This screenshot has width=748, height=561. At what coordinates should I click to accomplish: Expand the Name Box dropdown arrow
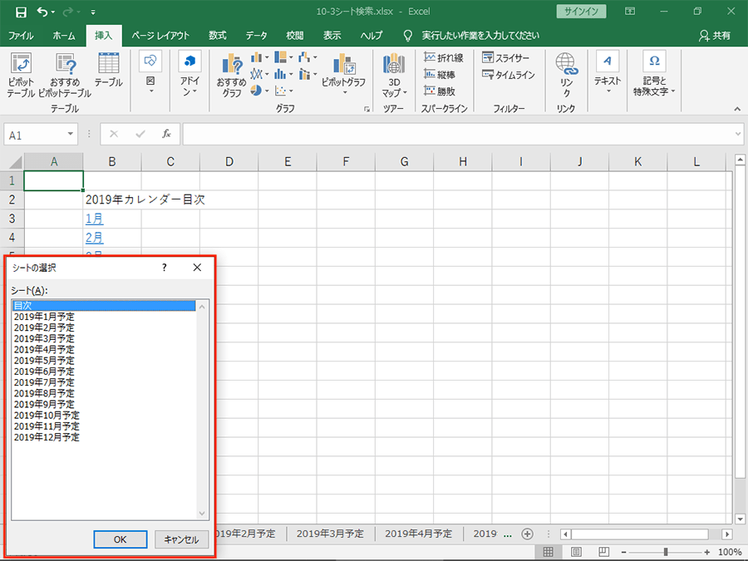point(71,135)
